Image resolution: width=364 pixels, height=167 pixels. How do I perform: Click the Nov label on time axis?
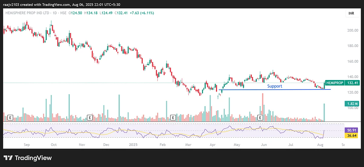(82, 145)
